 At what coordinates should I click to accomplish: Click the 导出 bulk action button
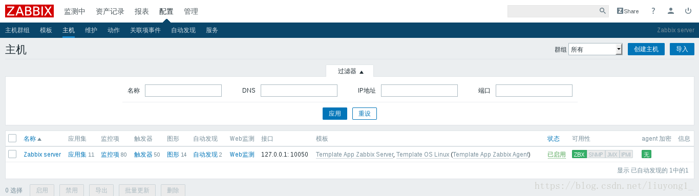pyautogui.click(x=101, y=190)
